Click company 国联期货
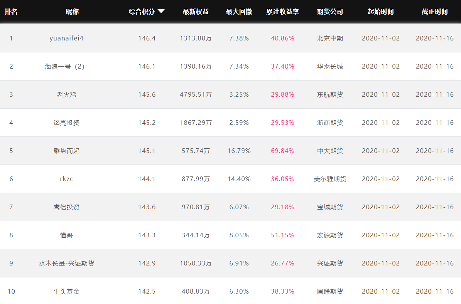 [x=330, y=291]
